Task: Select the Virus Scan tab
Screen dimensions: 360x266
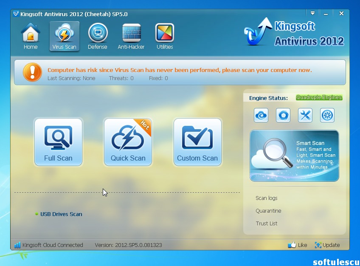Action: coord(64,36)
